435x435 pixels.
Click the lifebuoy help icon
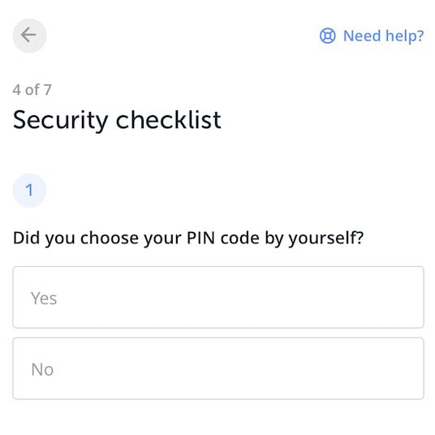[327, 36]
